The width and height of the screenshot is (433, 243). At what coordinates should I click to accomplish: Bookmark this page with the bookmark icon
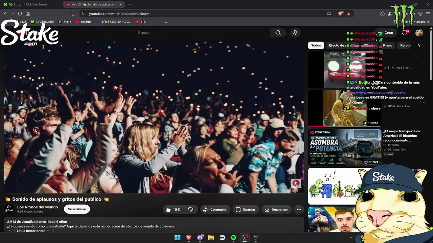click(x=73, y=13)
